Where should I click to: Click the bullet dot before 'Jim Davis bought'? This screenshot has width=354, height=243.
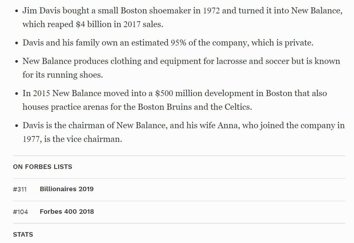pyautogui.click(x=17, y=11)
